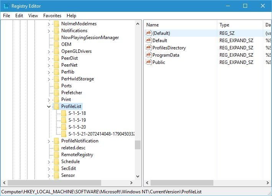Click the Default value's ab icon

coord(149,40)
